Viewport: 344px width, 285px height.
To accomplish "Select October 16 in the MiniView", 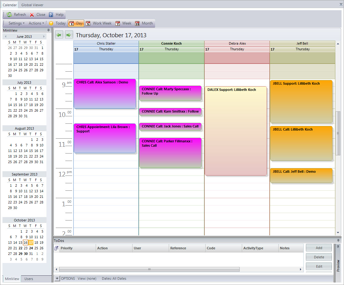I will 25,243.
